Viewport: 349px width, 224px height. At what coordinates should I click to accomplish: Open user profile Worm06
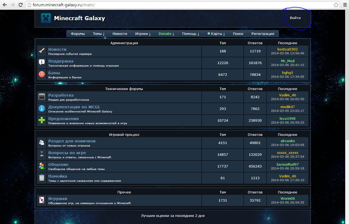click(x=288, y=199)
